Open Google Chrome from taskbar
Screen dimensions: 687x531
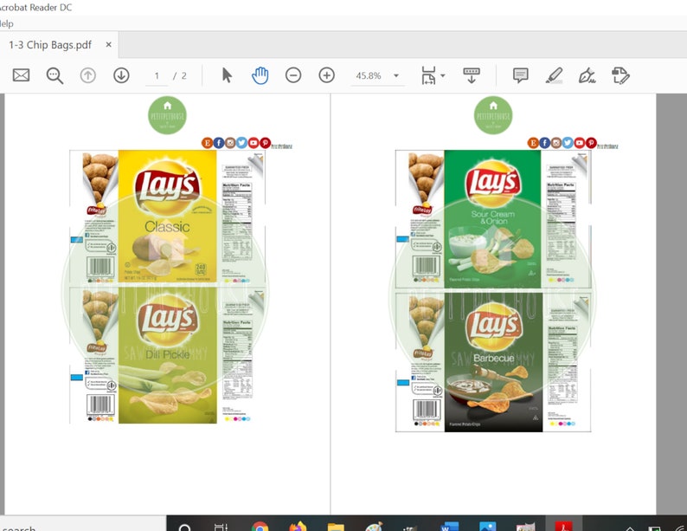260,527
